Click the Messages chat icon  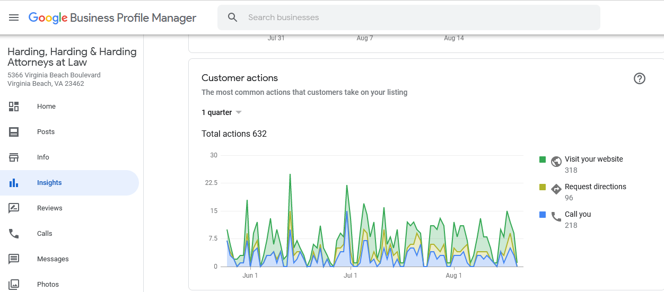(14, 259)
